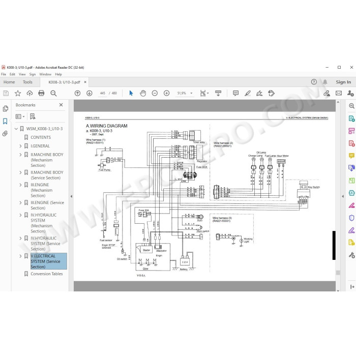
Task: Share a link to the file
Action: (327, 93)
